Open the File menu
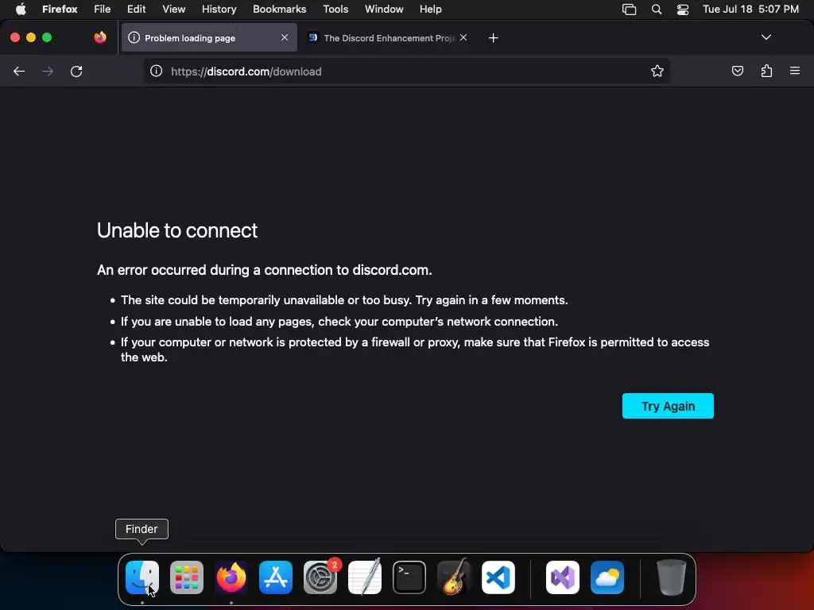Screen dimensions: 814x610 103,10
